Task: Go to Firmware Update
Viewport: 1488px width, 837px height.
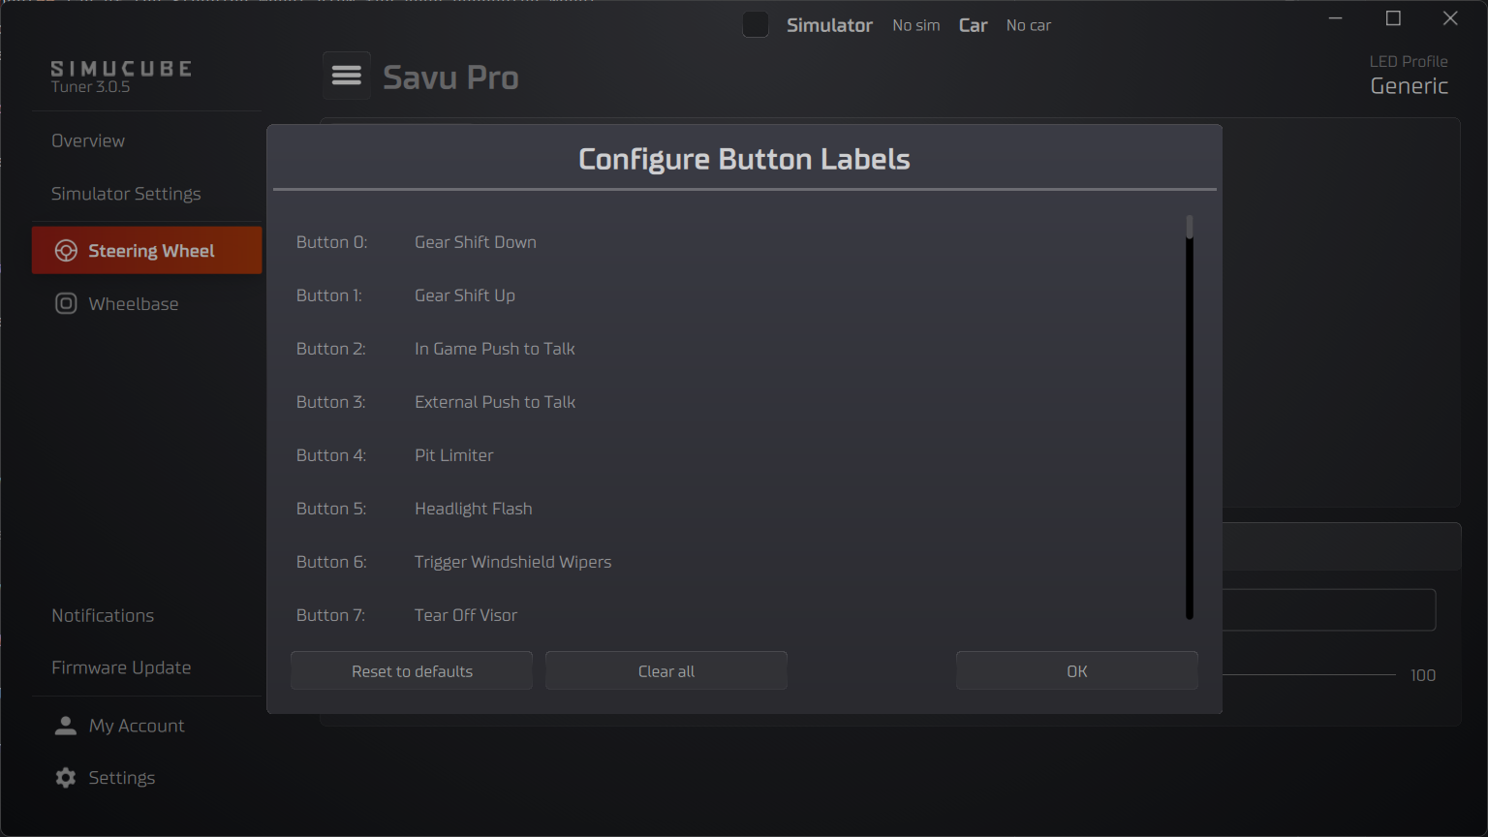Action: (x=120, y=666)
